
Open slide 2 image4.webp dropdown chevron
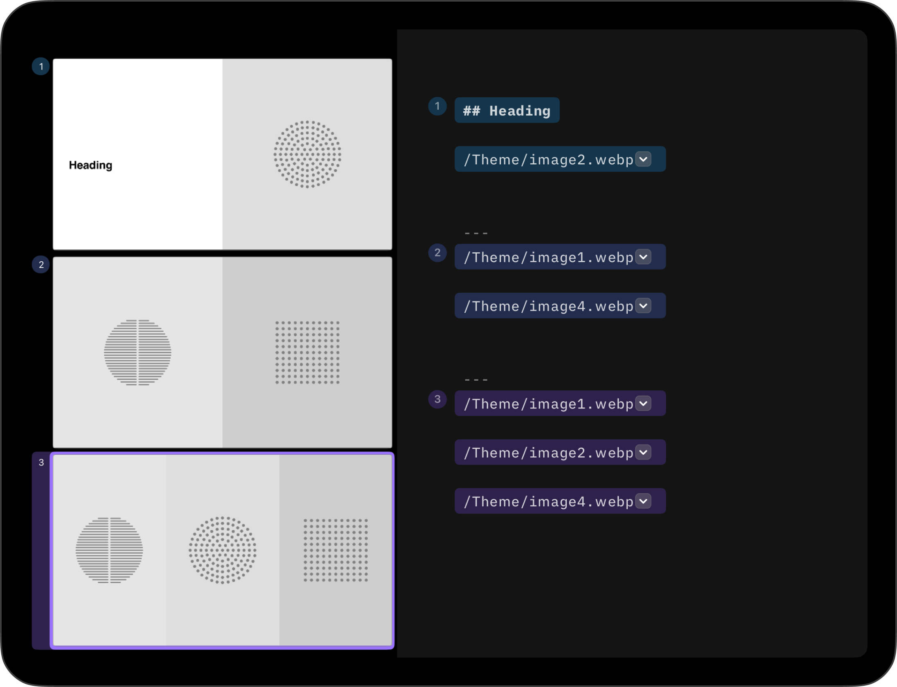[643, 306]
